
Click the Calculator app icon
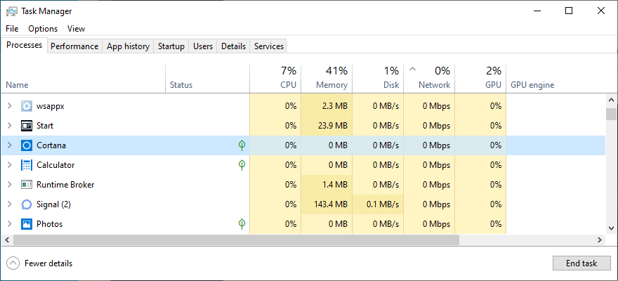pyautogui.click(x=27, y=165)
